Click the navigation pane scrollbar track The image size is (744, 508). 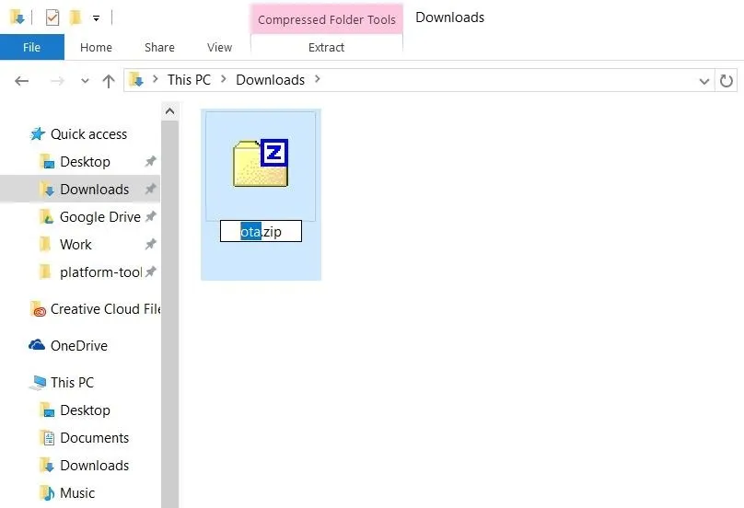click(169, 314)
